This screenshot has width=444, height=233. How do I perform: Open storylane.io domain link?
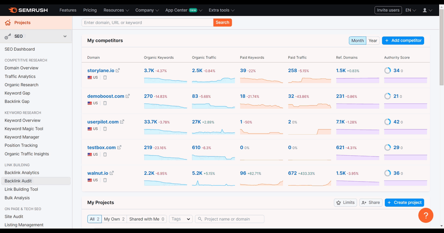click(101, 70)
